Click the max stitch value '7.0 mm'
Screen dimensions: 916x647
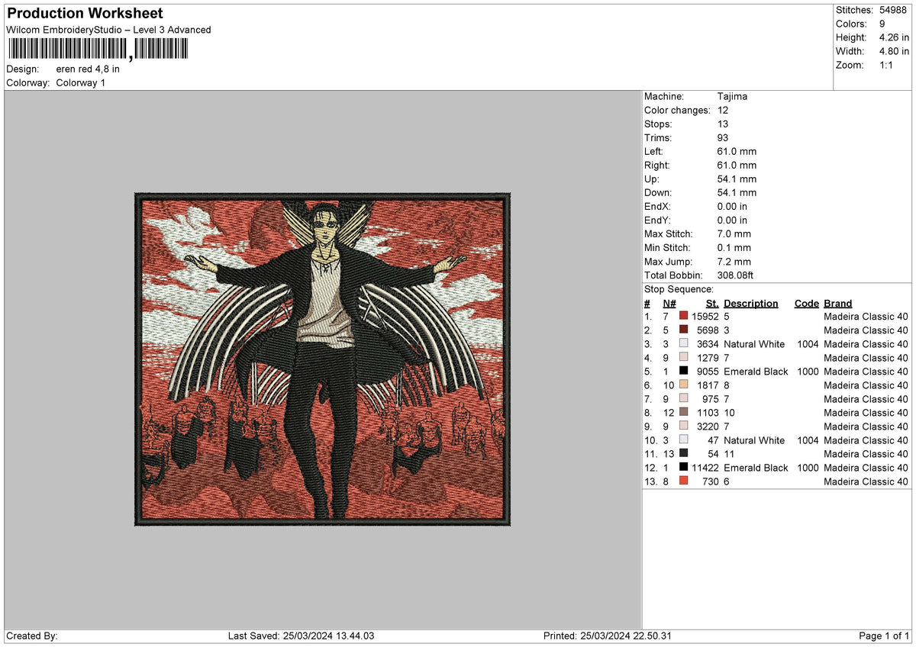point(734,234)
